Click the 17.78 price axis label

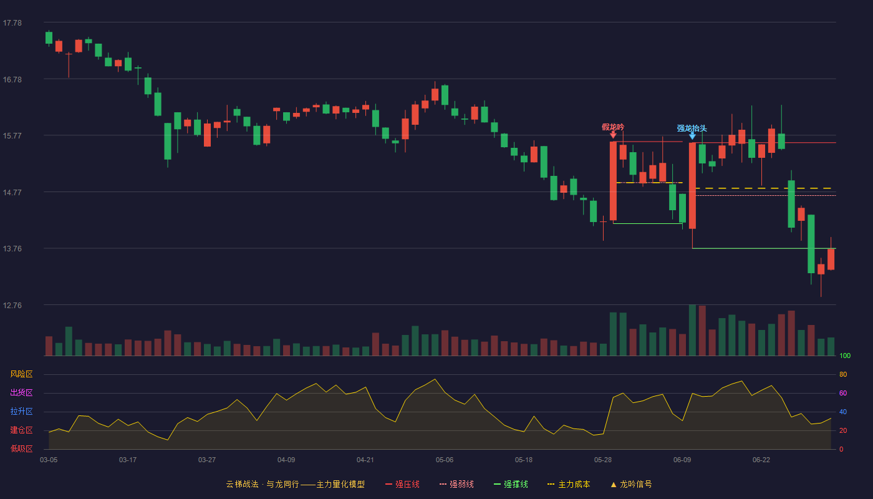[12, 23]
